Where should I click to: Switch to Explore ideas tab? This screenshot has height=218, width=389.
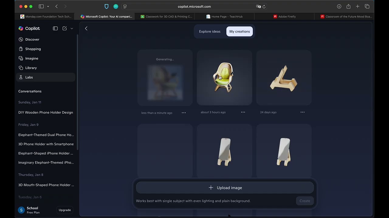point(210,31)
